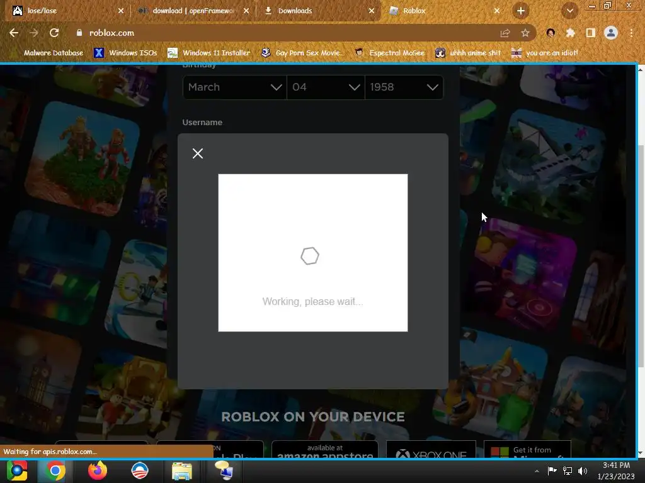This screenshot has width=645, height=483.
Task: Open the Chrome three-dot menu
Action: [x=631, y=33]
